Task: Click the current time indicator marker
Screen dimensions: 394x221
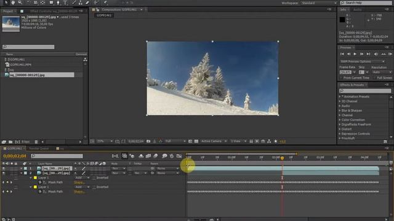Action: coord(282,158)
